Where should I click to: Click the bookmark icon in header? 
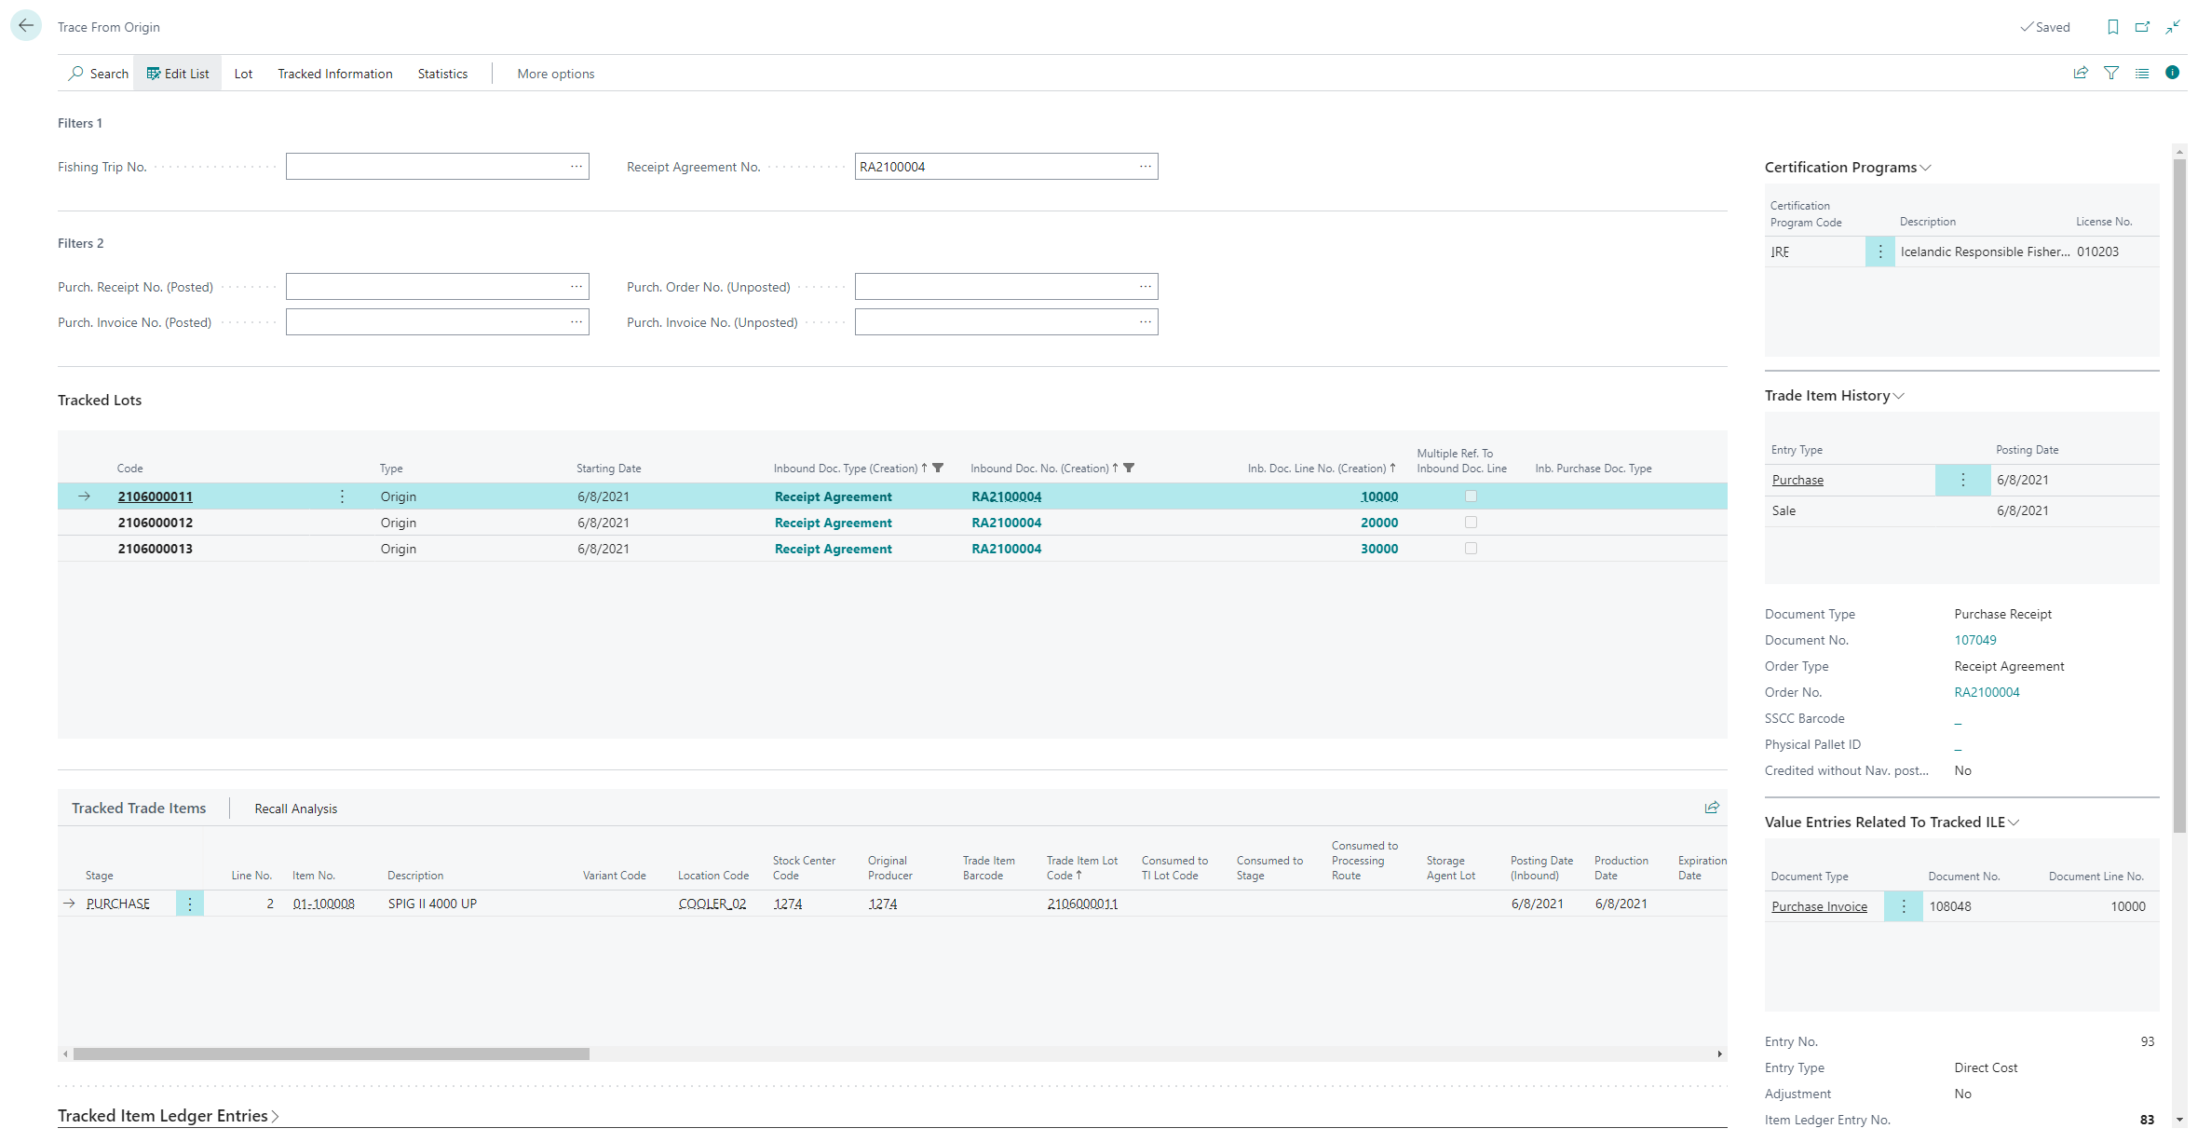pos(2112,27)
